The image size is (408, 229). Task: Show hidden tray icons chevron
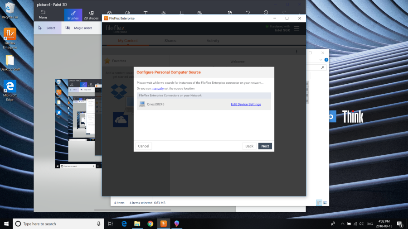click(x=342, y=224)
